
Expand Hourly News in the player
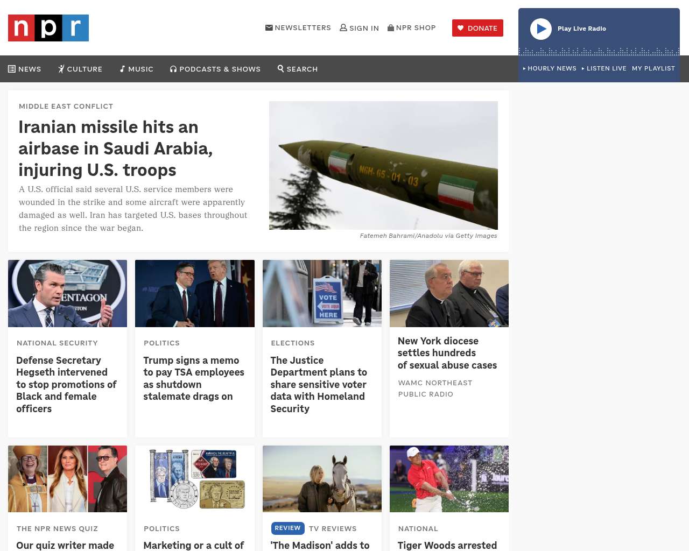pos(550,68)
